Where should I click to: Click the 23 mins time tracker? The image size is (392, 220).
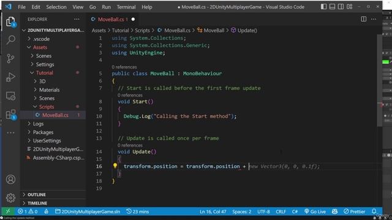pyautogui.click(x=137, y=211)
